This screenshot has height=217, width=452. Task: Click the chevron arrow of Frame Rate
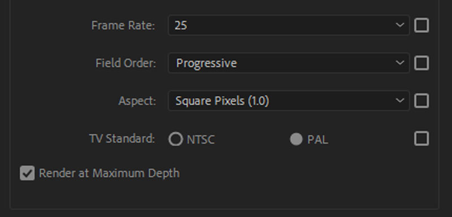coord(400,25)
